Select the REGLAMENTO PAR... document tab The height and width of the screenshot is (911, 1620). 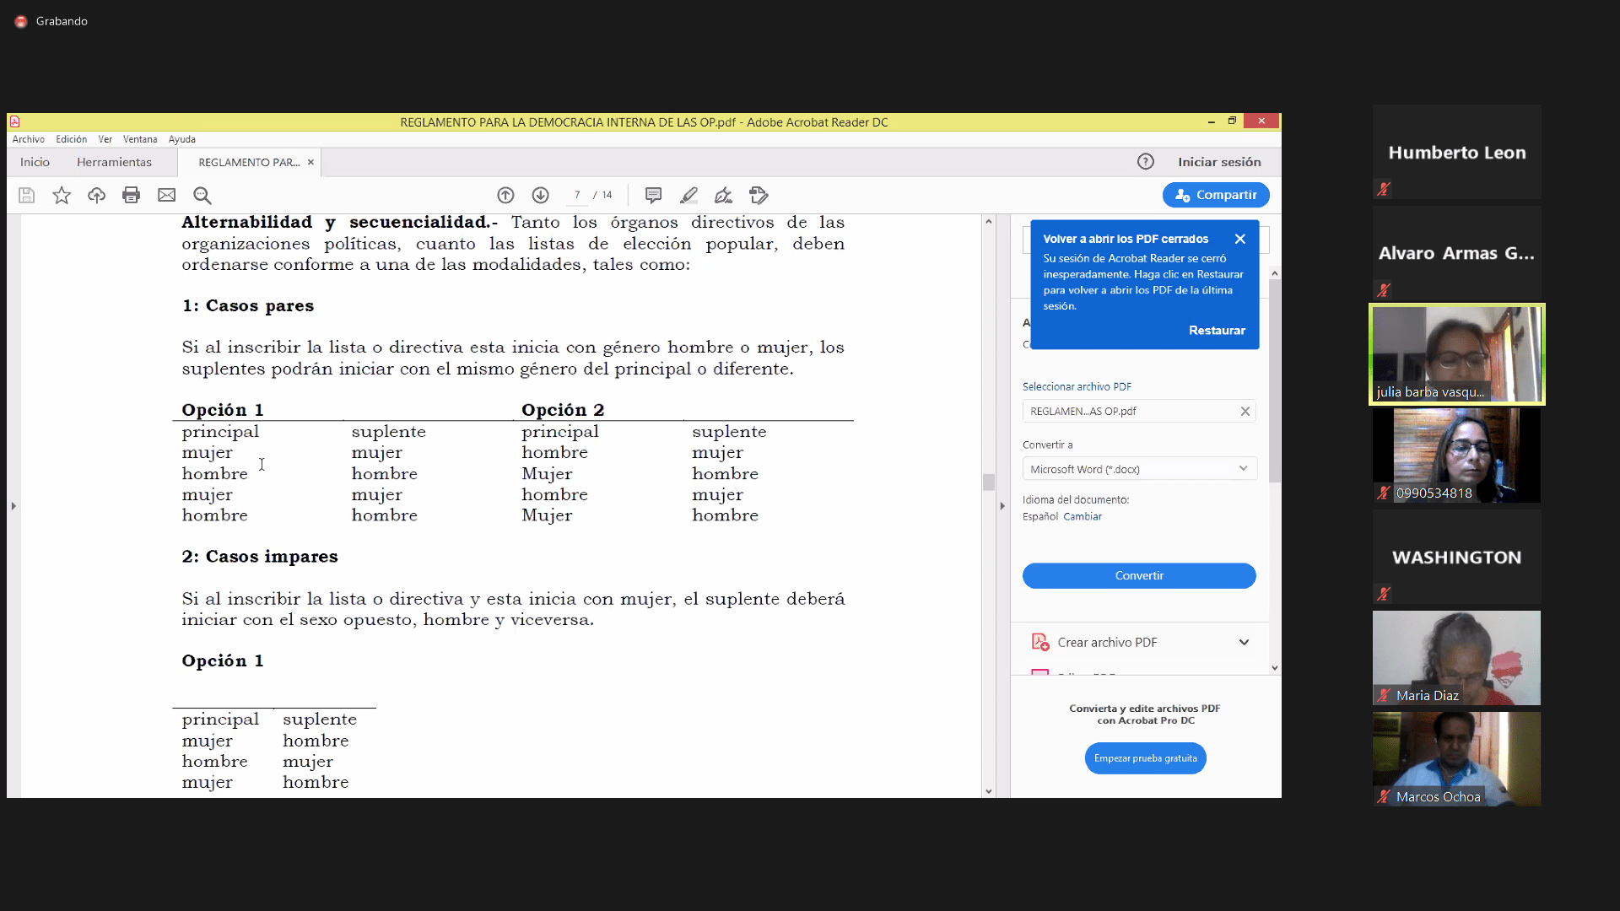coord(249,162)
